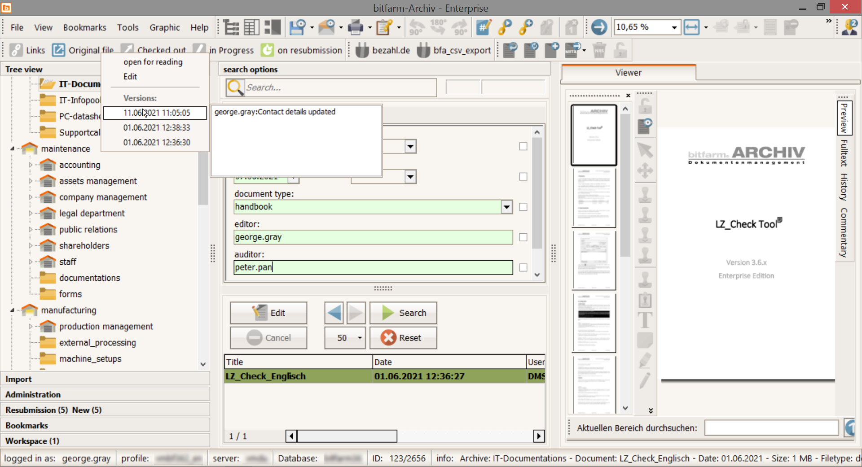Open the zoom percentage dropdown

coord(674,27)
